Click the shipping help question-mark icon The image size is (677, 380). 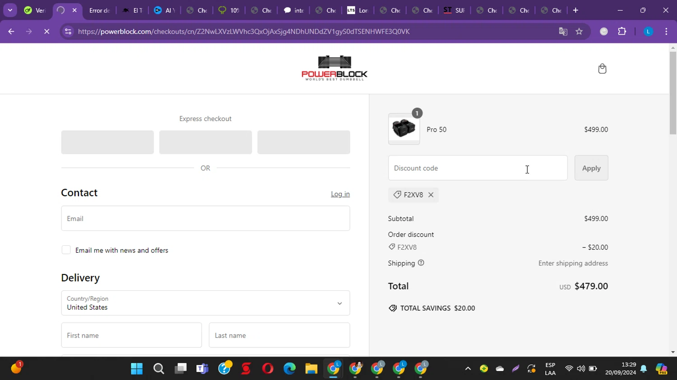click(x=421, y=263)
